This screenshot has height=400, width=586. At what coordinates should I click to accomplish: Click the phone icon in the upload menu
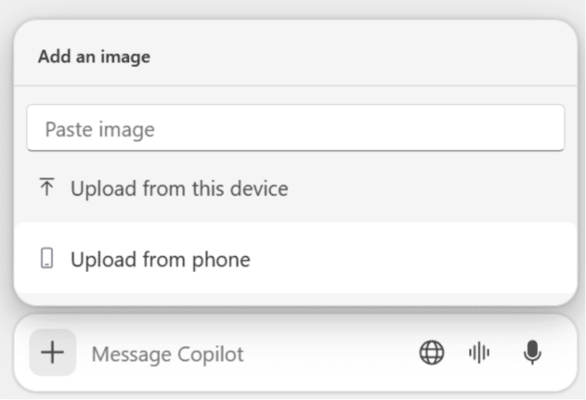47,259
